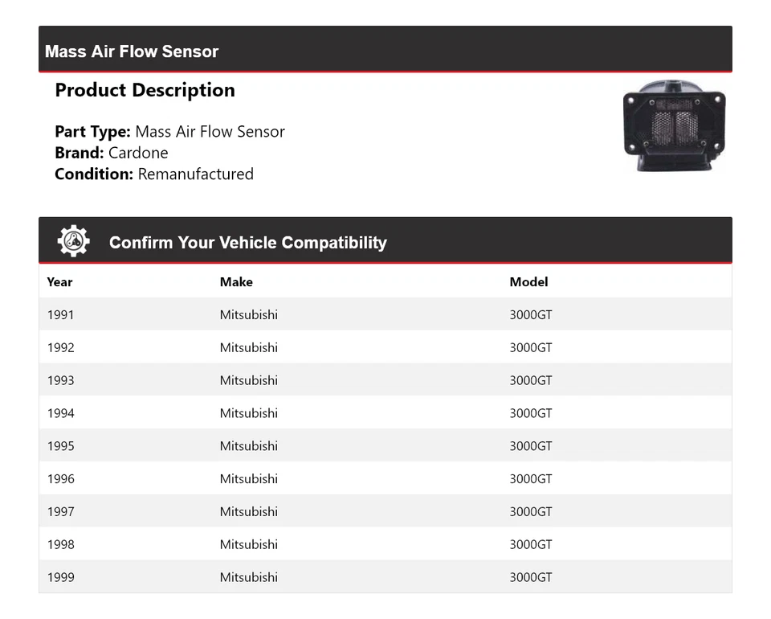Select the Product Description heading
771x619 pixels.
[145, 90]
